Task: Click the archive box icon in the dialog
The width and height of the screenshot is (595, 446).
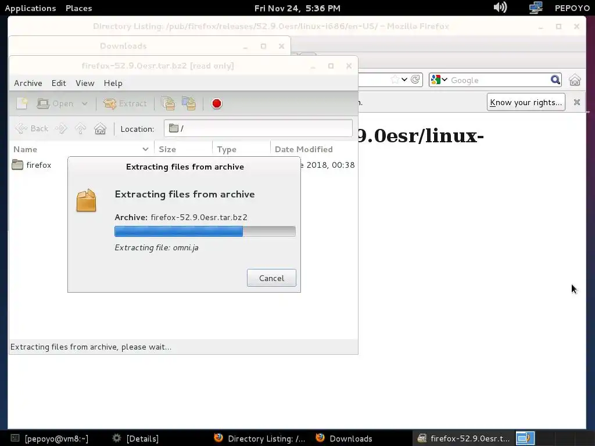Action: tap(86, 200)
